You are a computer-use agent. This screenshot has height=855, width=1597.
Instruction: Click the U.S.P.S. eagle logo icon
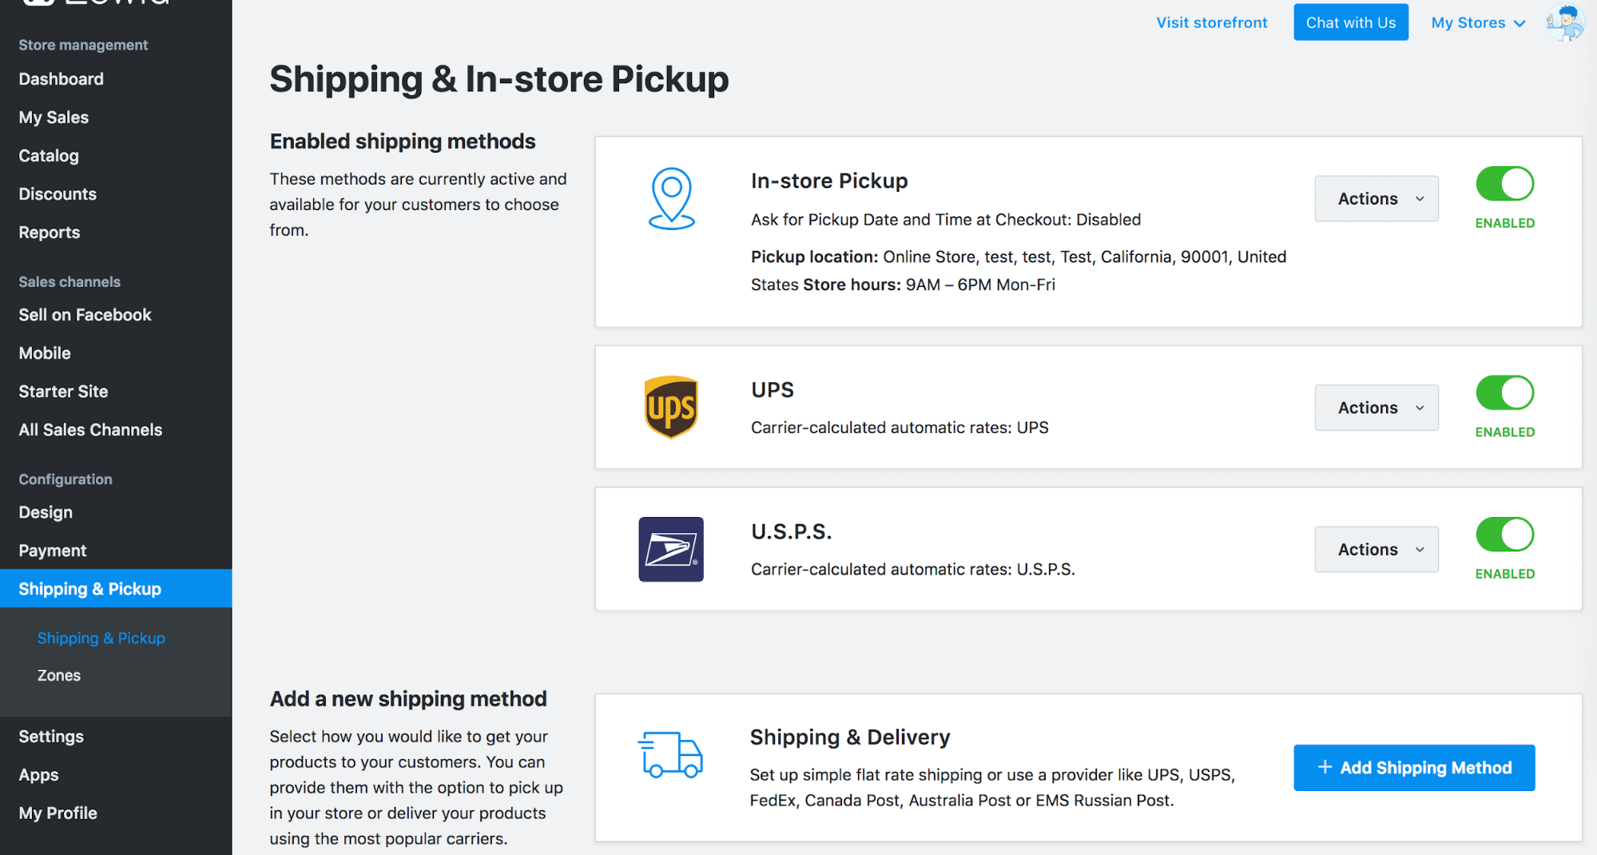pos(671,550)
